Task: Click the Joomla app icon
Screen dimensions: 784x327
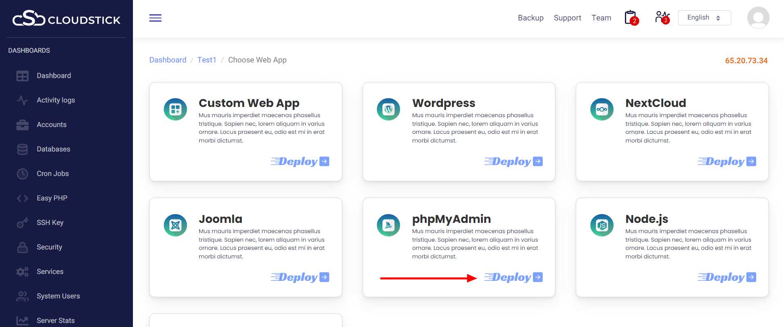Action: click(x=175, y=225)
